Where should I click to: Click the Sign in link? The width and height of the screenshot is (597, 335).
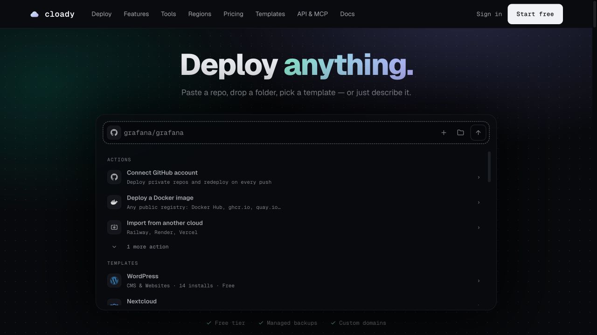click(x=489, y=14)
